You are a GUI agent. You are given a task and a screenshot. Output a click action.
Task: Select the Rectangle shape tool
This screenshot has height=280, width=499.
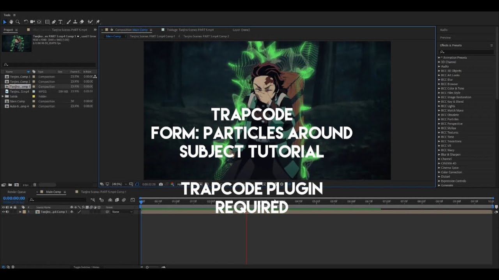pyautogui.click(x=47, y=22)
